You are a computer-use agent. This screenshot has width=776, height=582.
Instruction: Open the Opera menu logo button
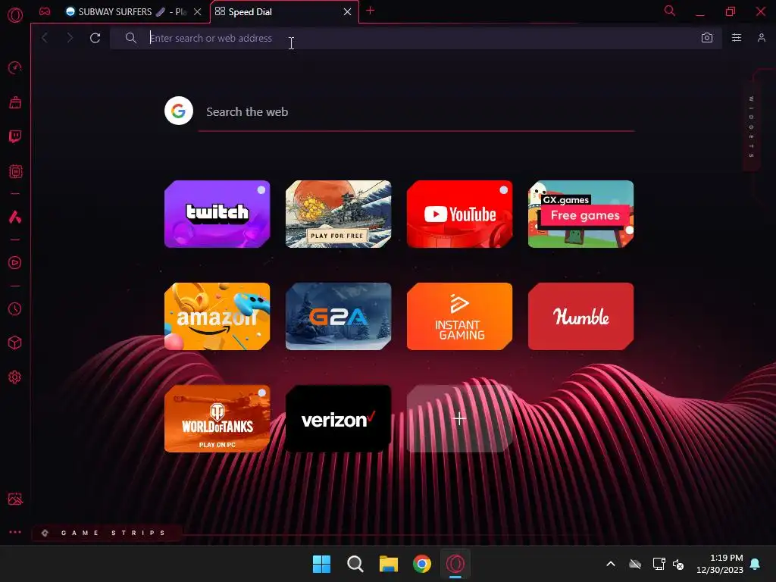pos(15,14)
